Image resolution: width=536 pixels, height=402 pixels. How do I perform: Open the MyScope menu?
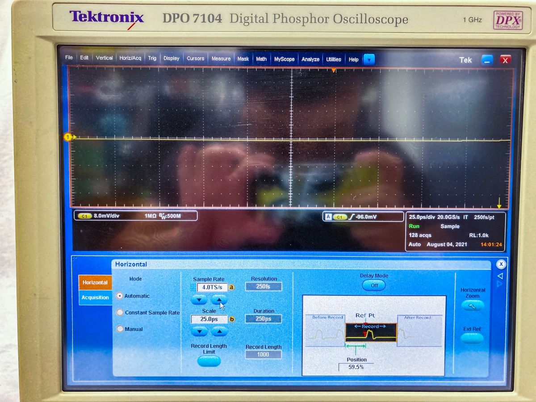click(284, 59)
